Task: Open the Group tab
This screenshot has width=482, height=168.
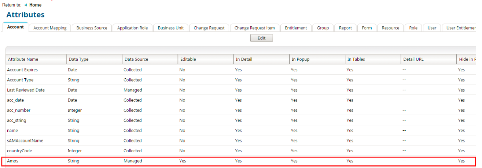Action: pos(323,28)
